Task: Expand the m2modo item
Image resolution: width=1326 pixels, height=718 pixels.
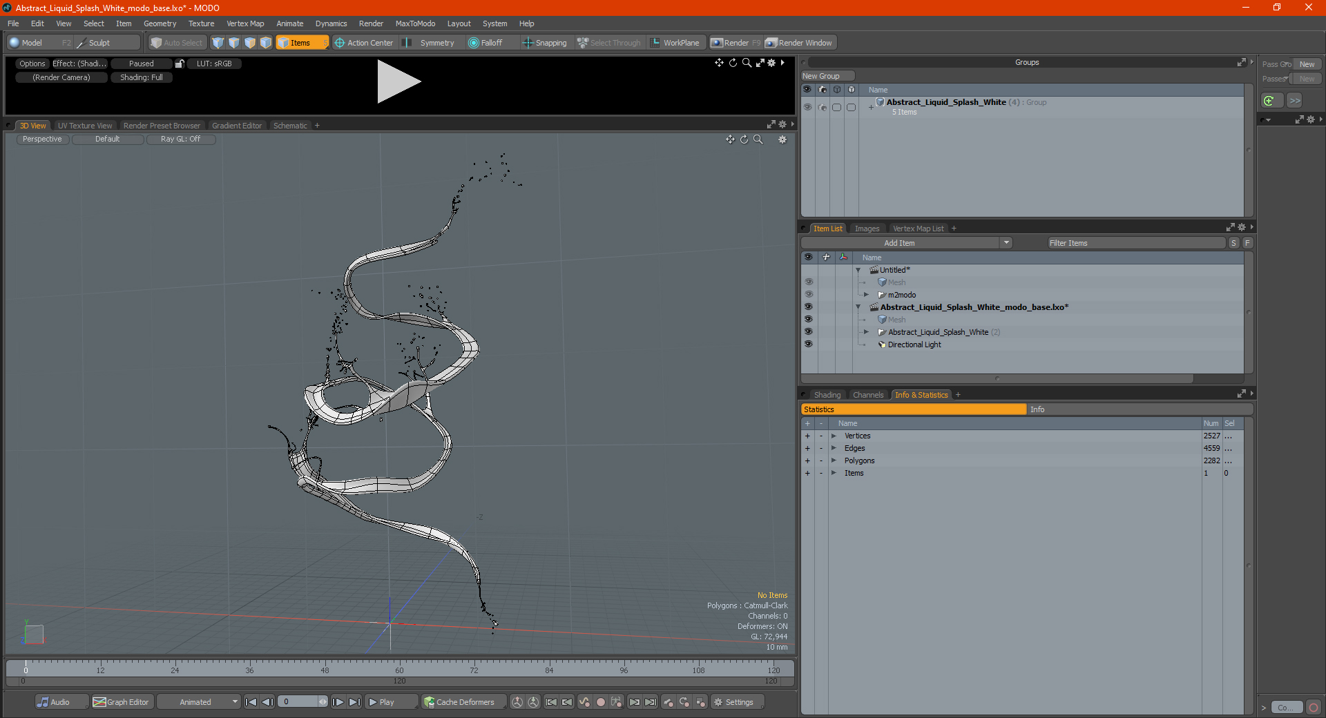Action: point(866,295)
